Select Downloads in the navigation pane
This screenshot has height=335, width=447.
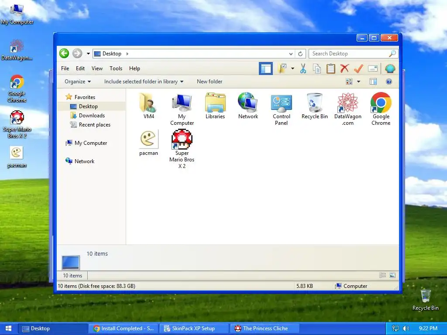tap(92, 115)
